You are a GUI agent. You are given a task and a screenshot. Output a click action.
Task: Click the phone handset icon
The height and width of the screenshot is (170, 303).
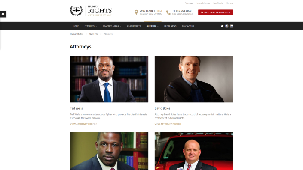(168, 12)
